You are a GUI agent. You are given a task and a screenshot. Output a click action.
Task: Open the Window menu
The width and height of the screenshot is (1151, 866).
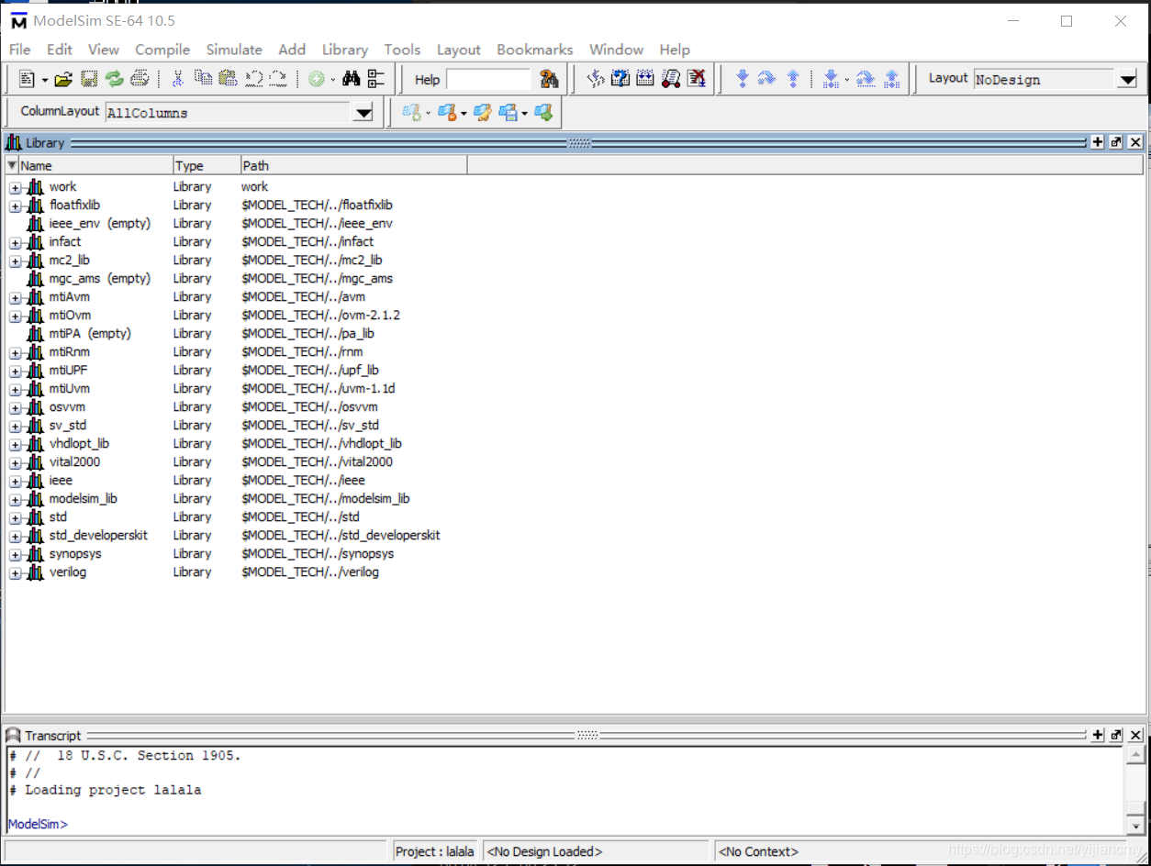pyautogui.click(x=616, y=50)
